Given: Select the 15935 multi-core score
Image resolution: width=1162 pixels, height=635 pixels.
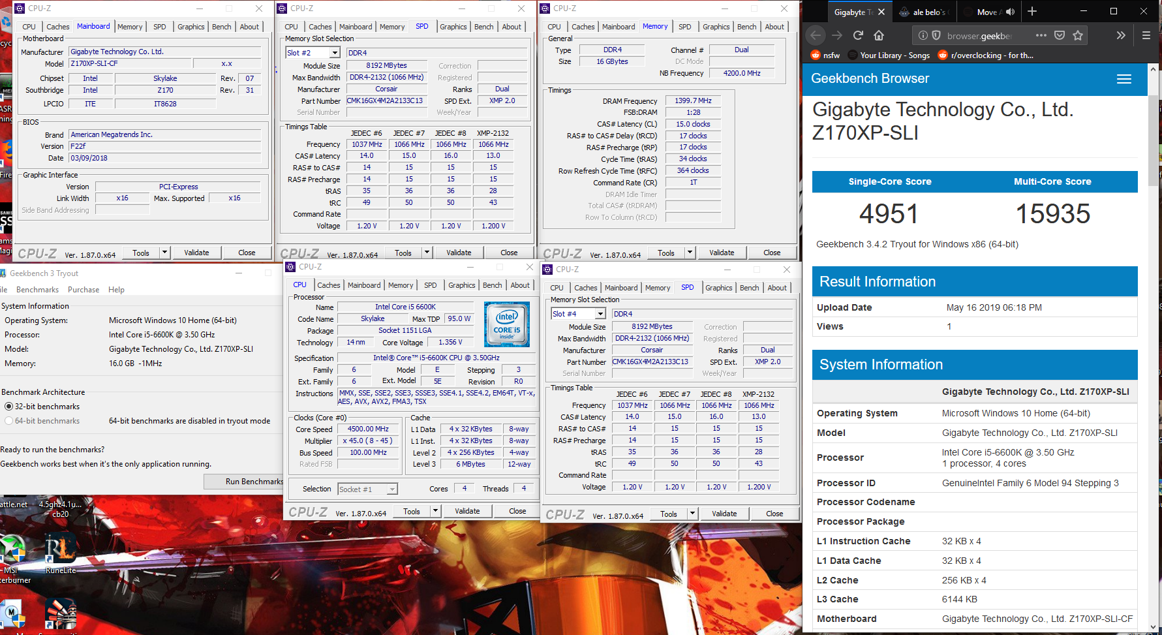Looking at the screenshot, I should tap(1053, 214).
